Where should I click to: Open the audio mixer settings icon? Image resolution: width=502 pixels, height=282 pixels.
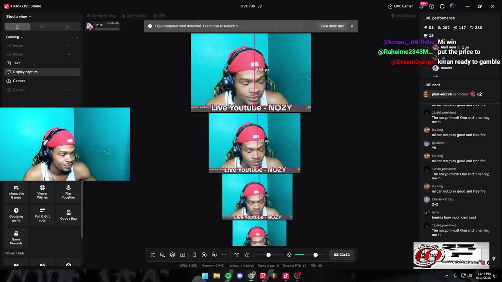[237, 255]
